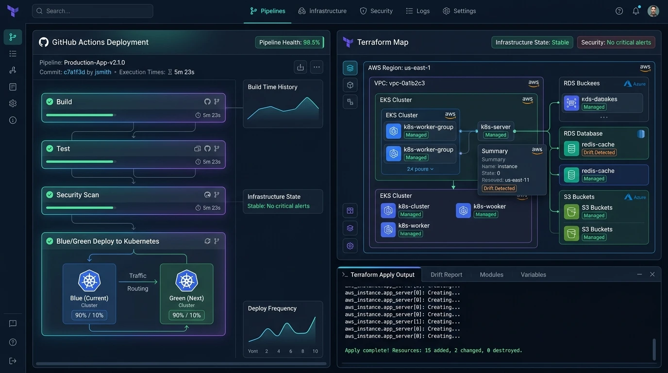The height and width of the screenshot is (373, 668).
Task: Open the chat feedback icon in sidebar
Action: [13, 323]
